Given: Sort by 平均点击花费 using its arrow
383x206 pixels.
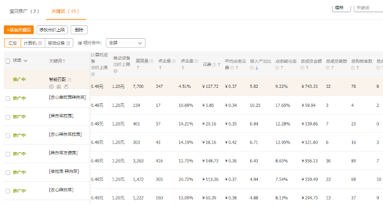Looking at the screenshot, I should click(x=237, y=68).
